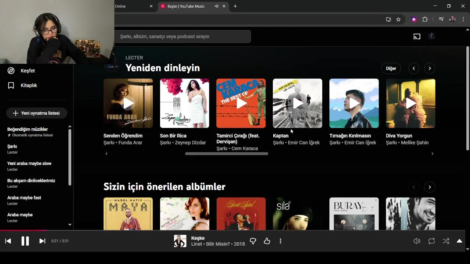Open the YouTube Music account avatar
This screenshot has width=470, height=264.
click(432, 36)
